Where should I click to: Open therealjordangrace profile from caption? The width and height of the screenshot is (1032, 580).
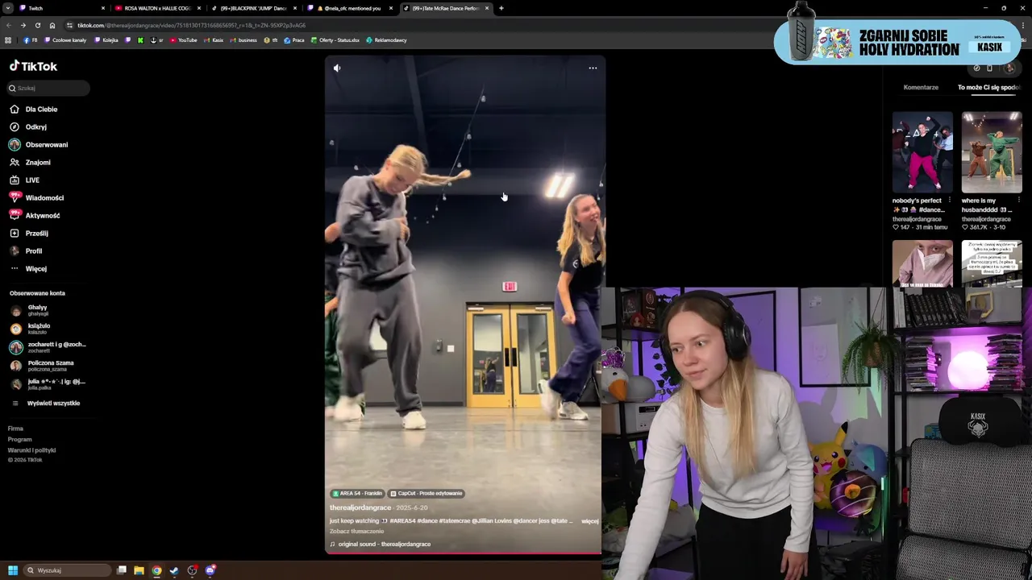click(360, 508)
